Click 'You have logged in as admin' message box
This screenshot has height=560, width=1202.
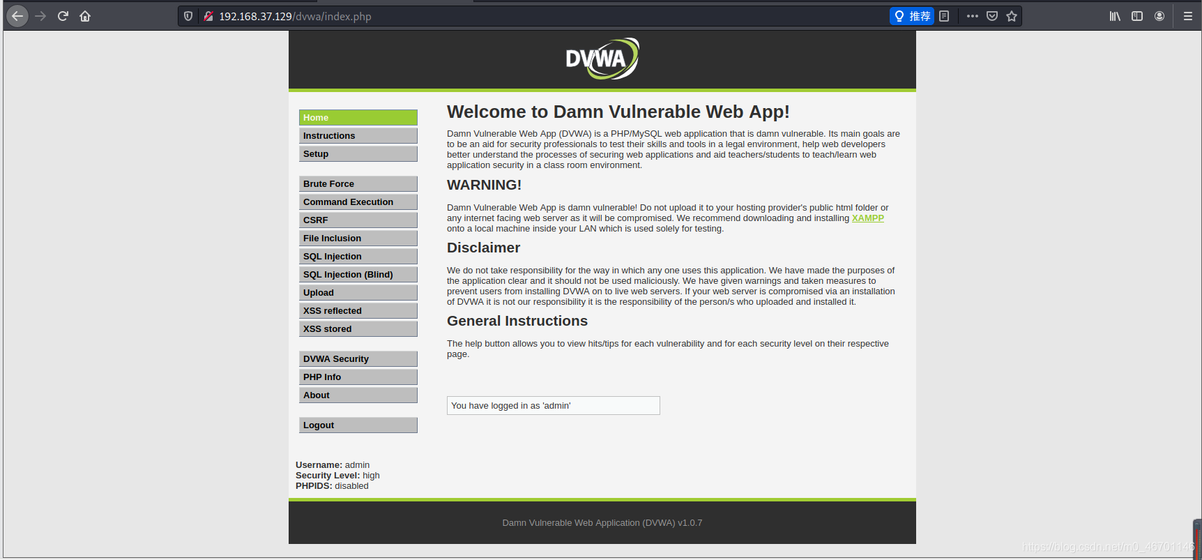pos(554,405)
